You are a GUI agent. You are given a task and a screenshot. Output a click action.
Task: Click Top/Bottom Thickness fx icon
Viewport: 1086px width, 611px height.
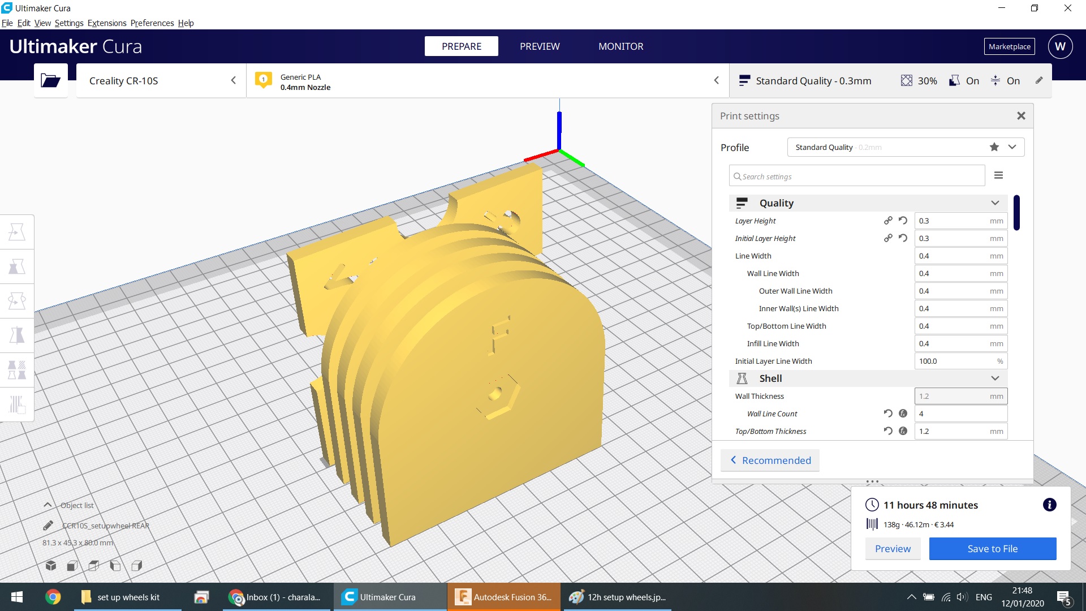[903, 431]
